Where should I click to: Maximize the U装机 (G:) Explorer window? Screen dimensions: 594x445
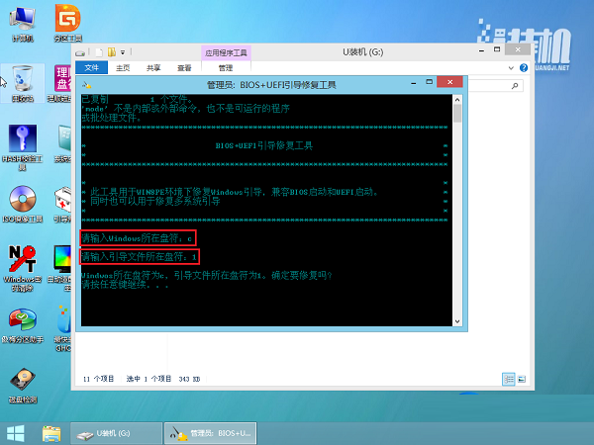click(497, 49)
